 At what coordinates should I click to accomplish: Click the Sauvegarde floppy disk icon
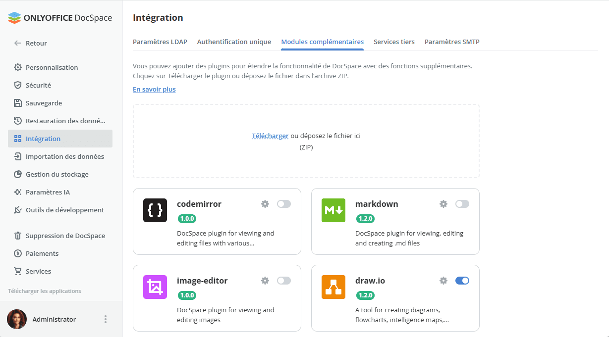point(18,103)
